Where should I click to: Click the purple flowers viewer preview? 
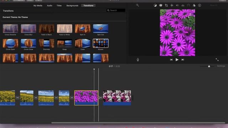tap(177, 33)
